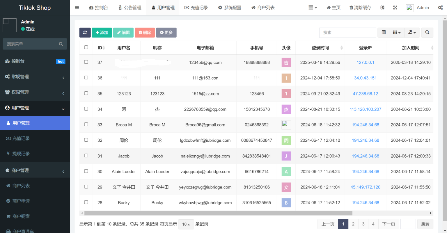Check the checkbox for user ID 36

pos(86,78)
